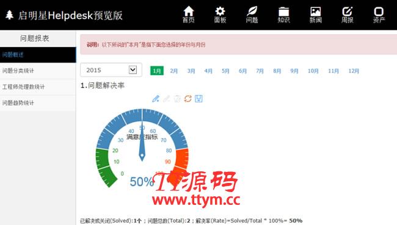Viewport: 397px width, 225px height.
Task: Switch to 10月 month
Action: [313, 71]
